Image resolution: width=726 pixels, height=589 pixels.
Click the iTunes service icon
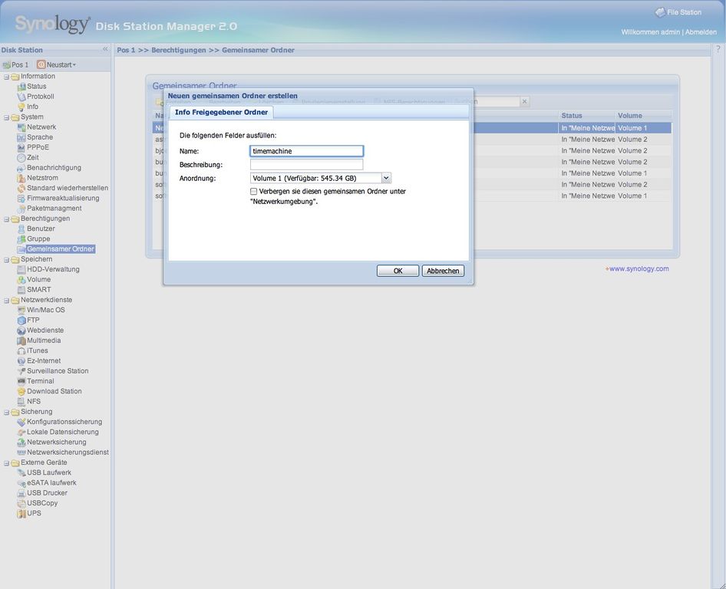21,350
